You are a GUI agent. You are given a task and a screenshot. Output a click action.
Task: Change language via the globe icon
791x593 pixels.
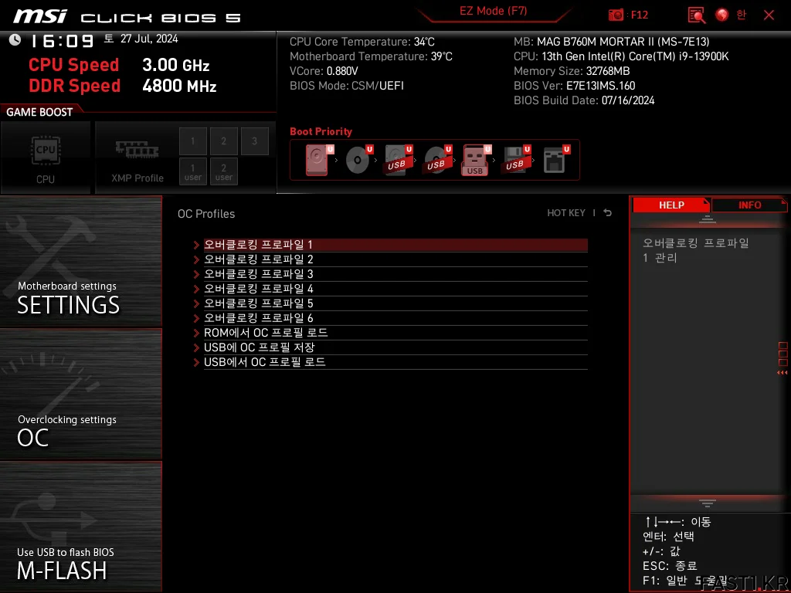[722, 15]
